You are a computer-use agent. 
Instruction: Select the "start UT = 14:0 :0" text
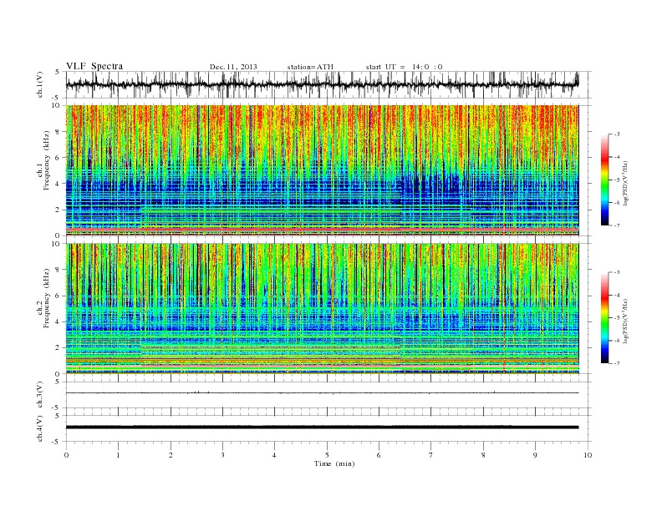[404, 67]
